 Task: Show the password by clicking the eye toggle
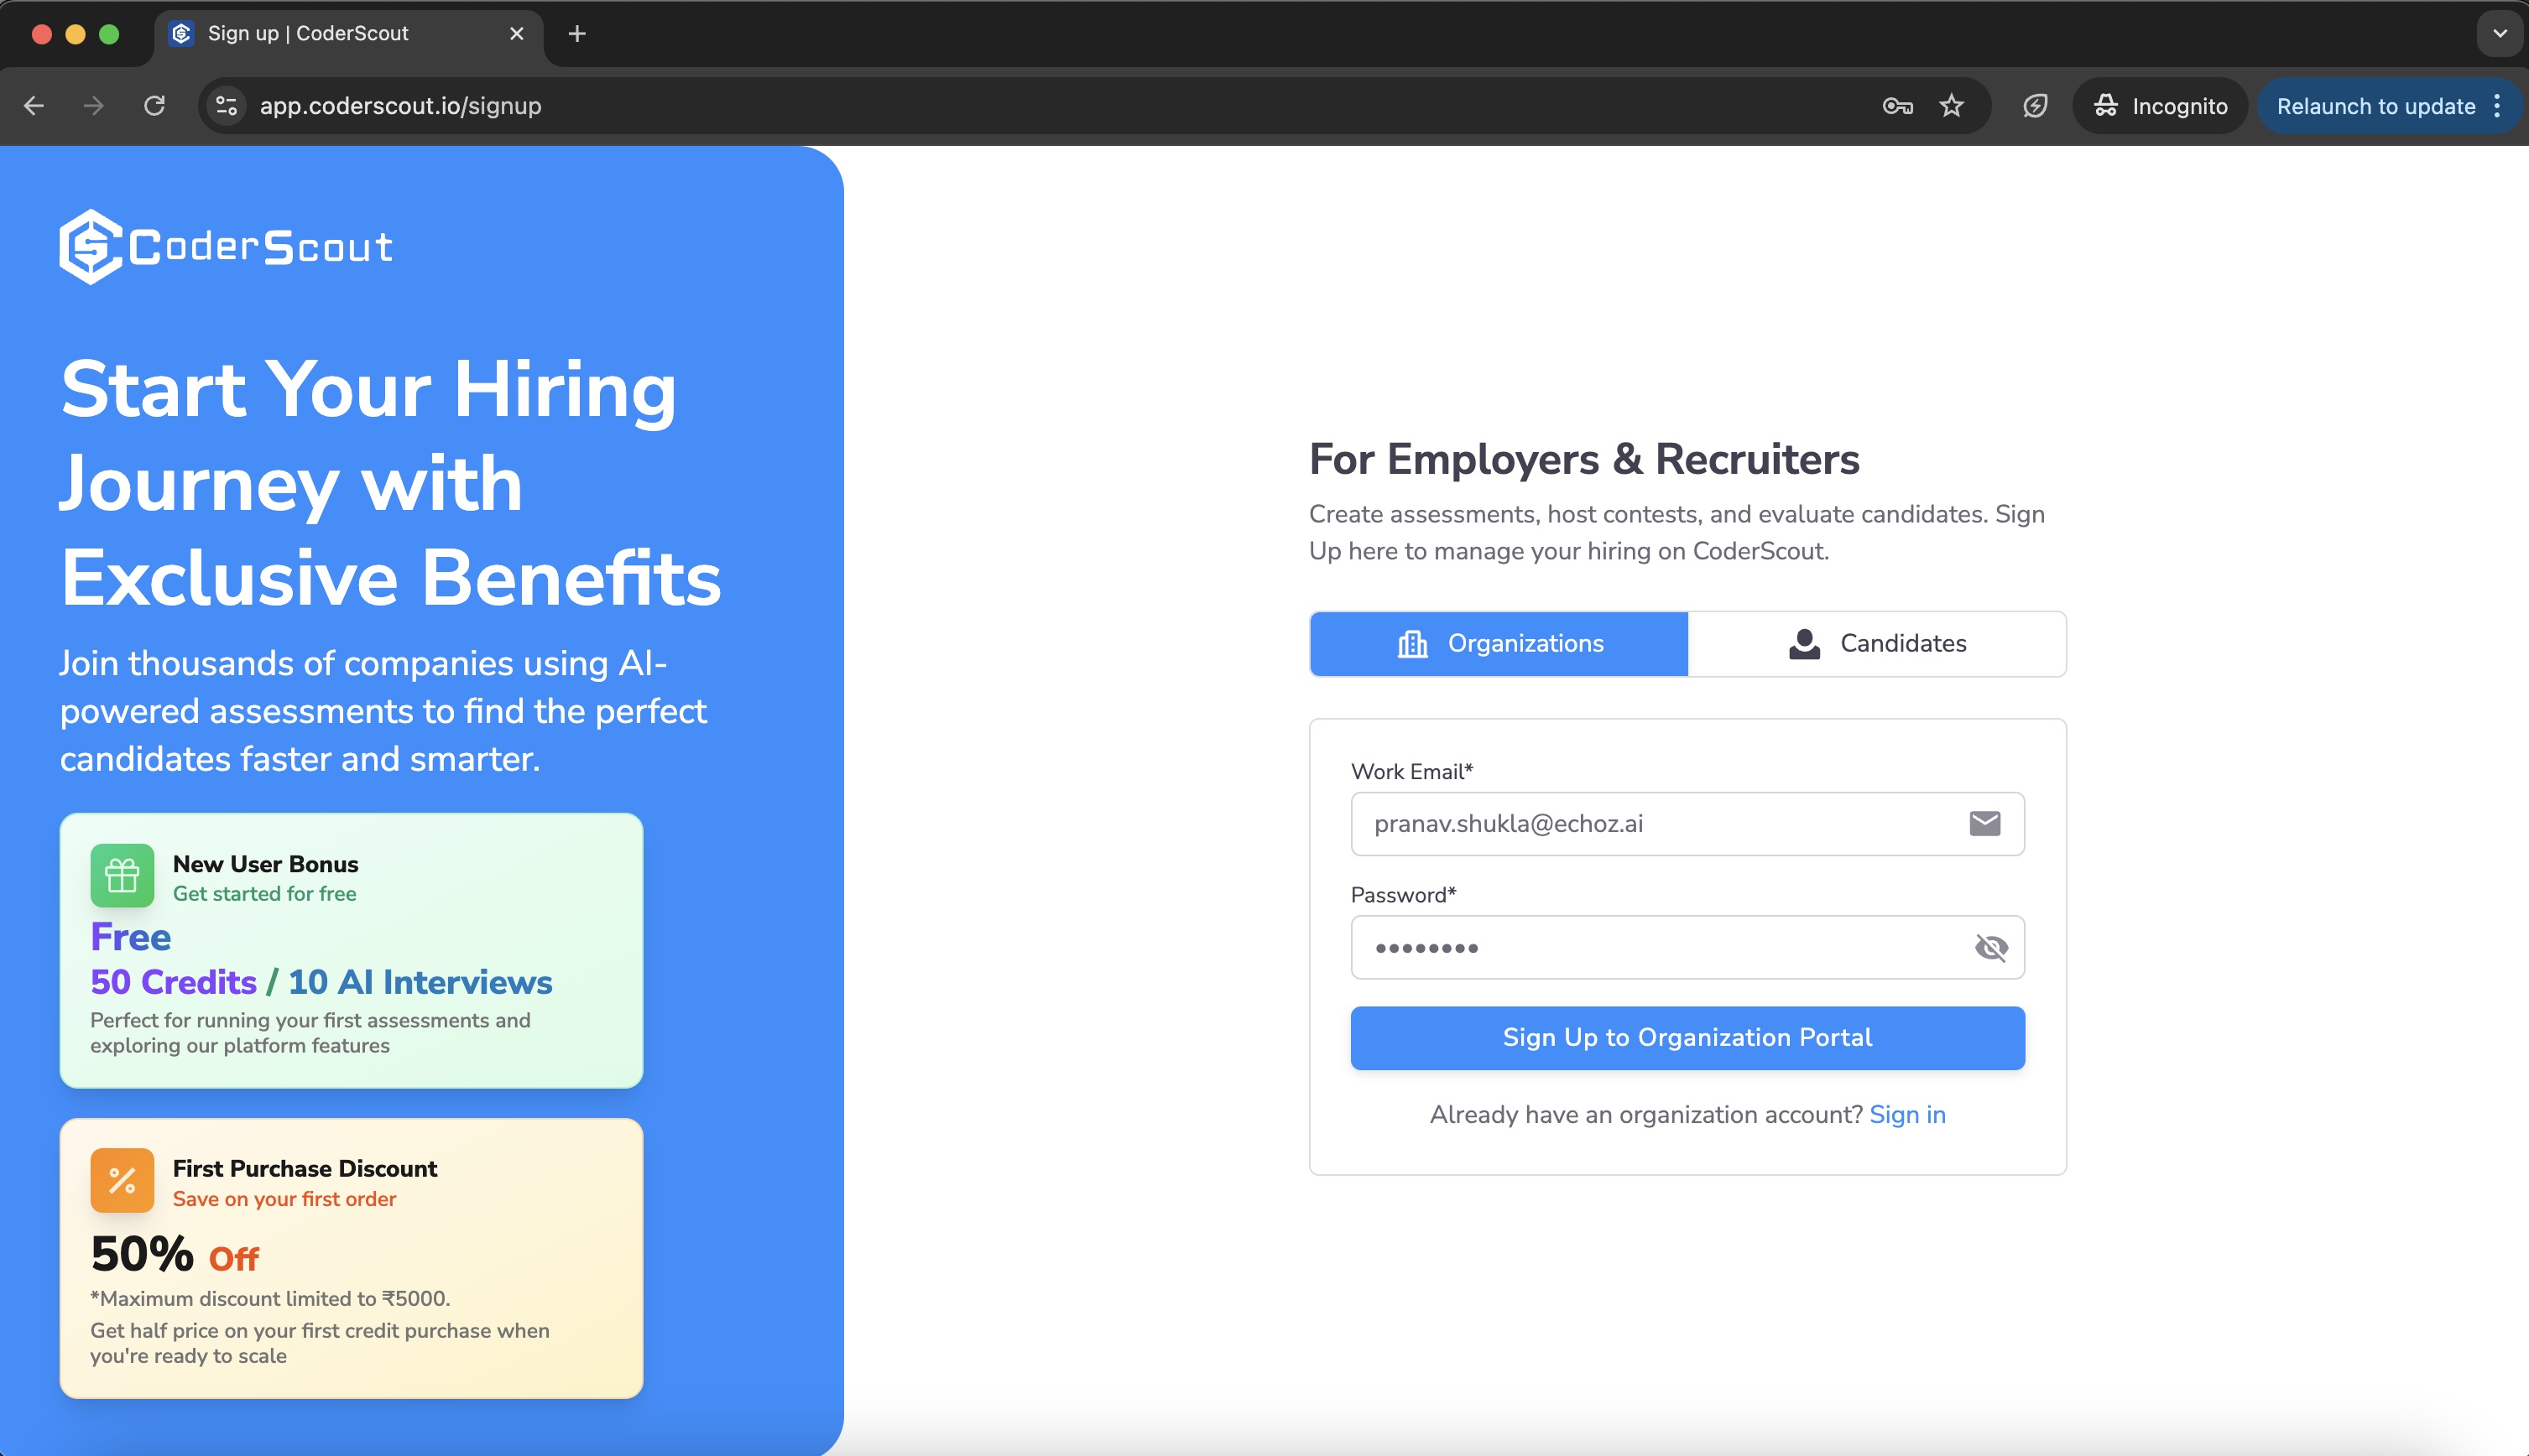point(1991,947)
